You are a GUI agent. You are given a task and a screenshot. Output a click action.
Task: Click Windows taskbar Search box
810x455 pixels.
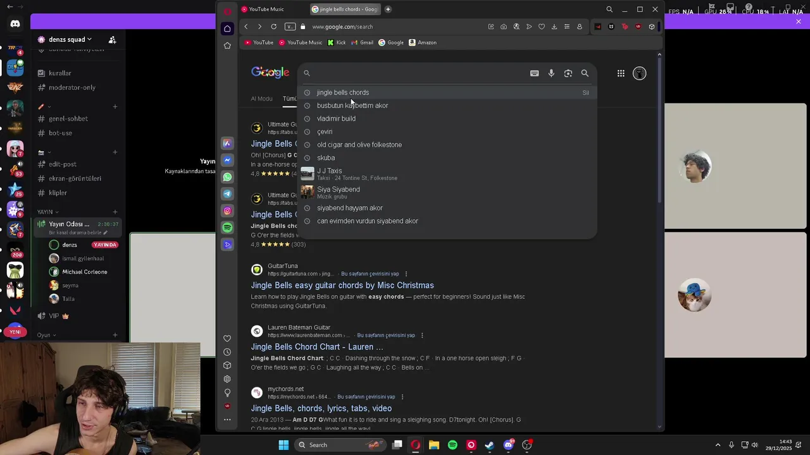[x=340, y=445]
